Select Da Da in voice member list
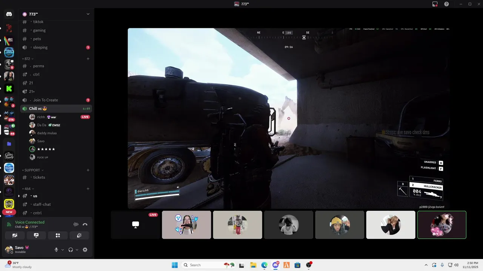Viewport: 483px width, 271px height. click(60, 125)
